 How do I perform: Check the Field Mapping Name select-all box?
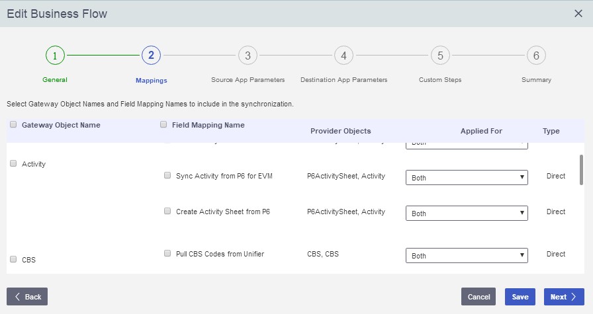pos(163,124)
